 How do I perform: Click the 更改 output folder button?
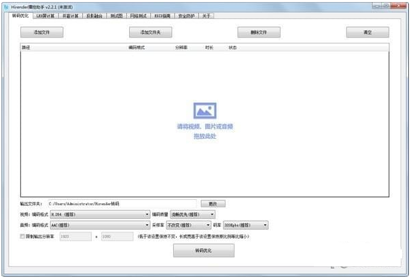click(x=213, y=204)
